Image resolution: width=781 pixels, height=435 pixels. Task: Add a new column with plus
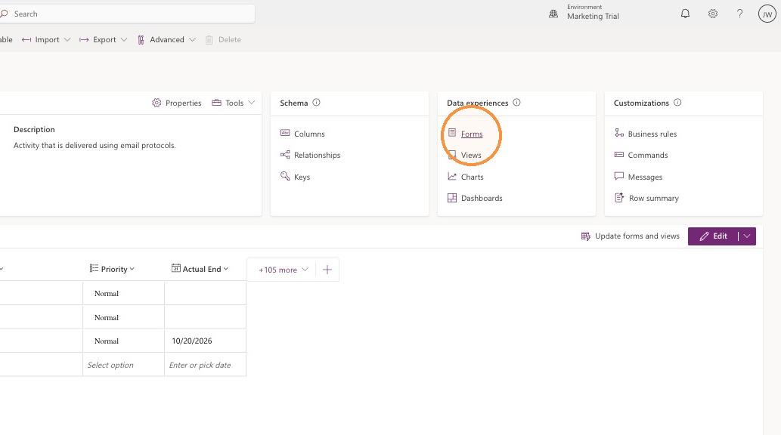pos(327,270)
